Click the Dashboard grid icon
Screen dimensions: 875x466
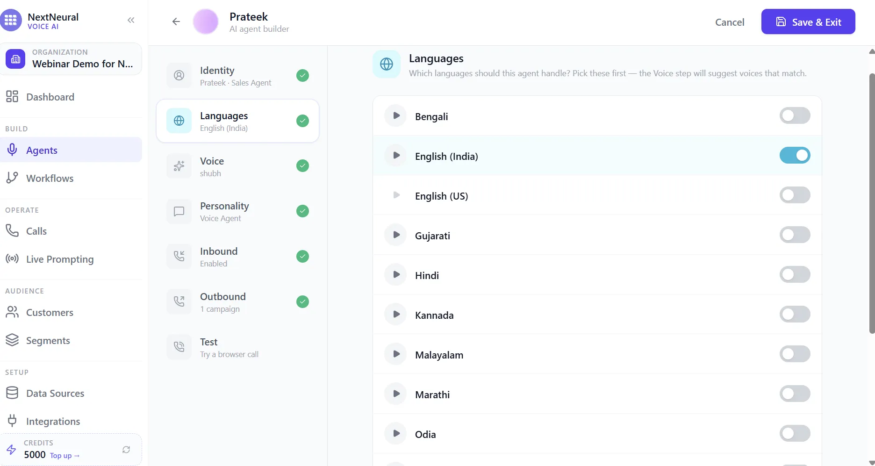click(x=12, y=97)
